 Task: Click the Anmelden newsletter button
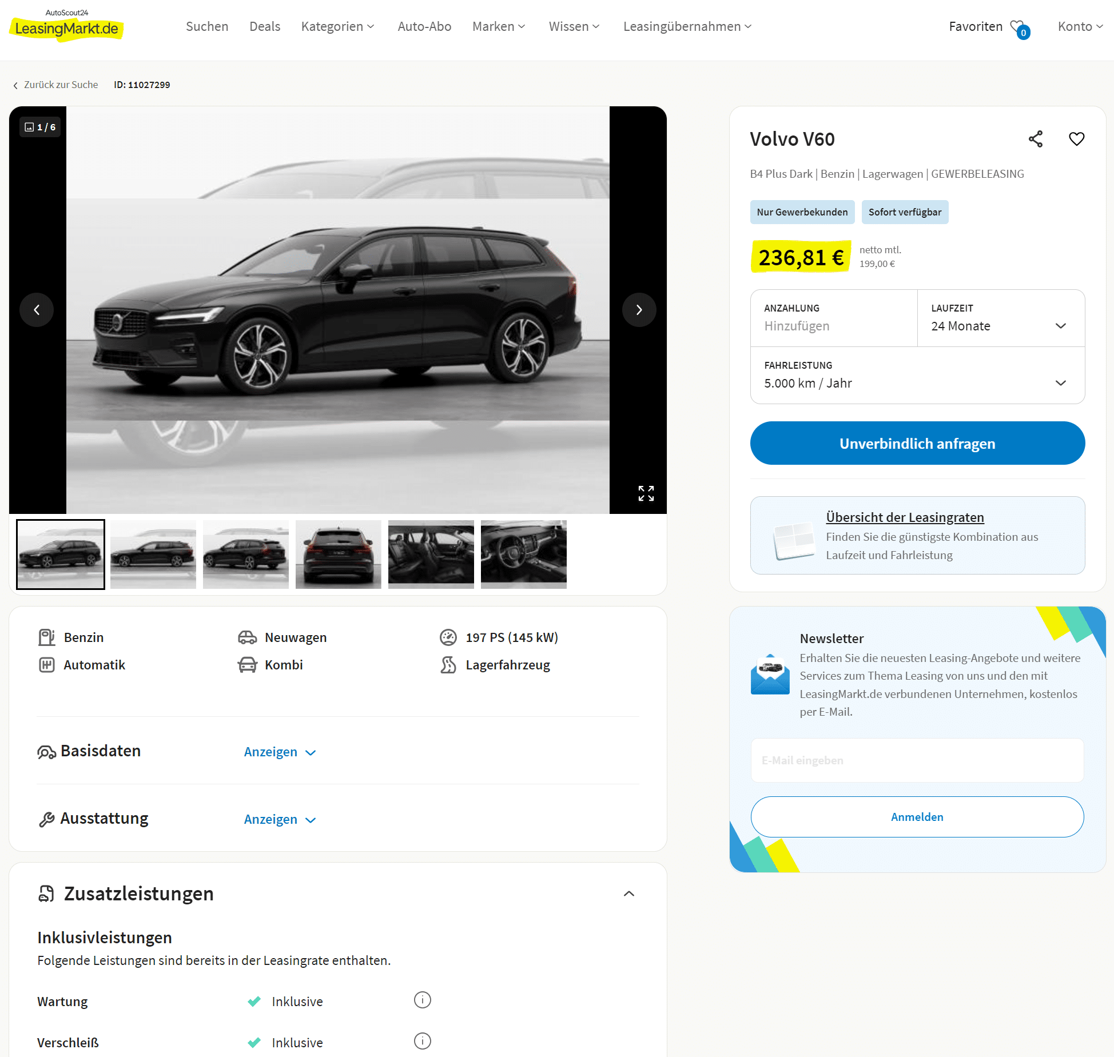(917, 817)
